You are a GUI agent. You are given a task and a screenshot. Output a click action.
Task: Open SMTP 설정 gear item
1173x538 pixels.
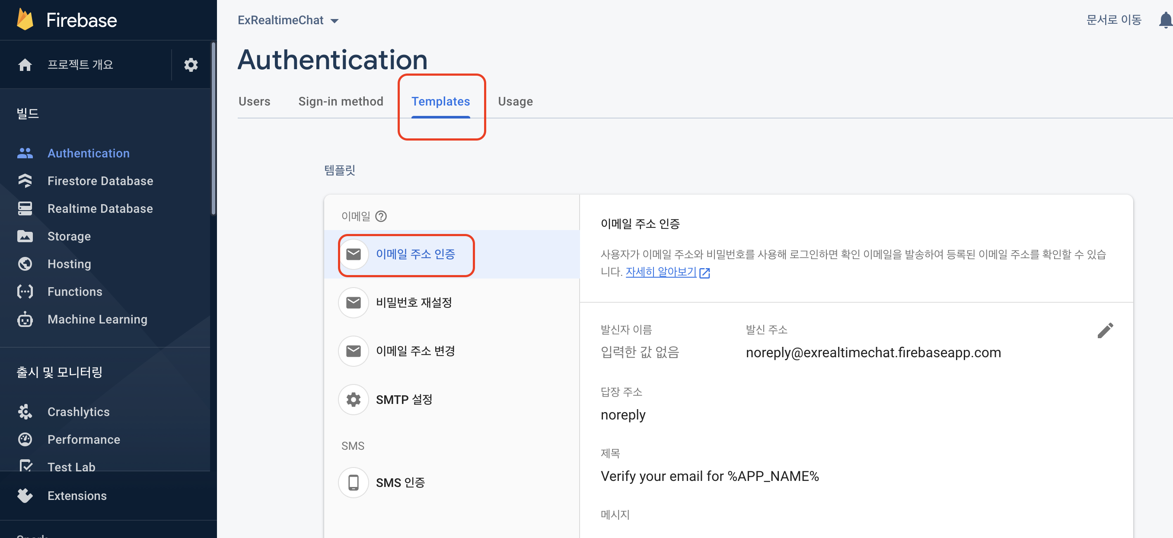(x=403, y=400)
